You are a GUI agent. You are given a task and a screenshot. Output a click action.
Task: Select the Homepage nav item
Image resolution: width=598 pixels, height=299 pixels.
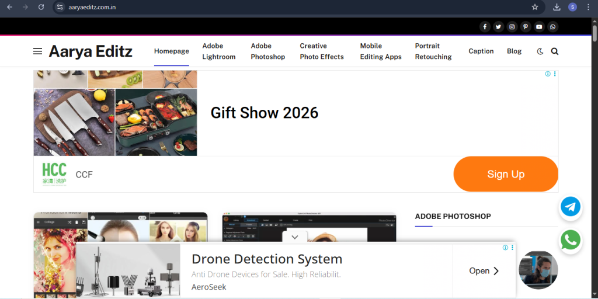click(x=172, y=51)
